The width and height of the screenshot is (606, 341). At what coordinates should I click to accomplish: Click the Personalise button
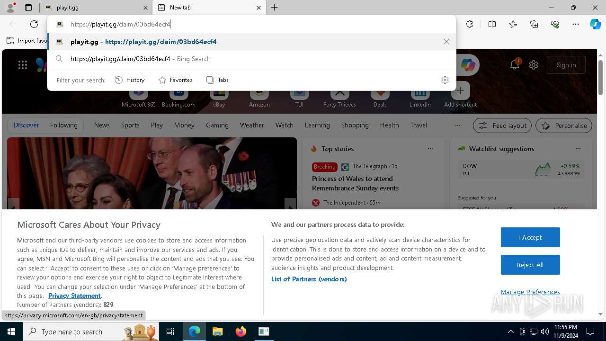tap(564, 126)
